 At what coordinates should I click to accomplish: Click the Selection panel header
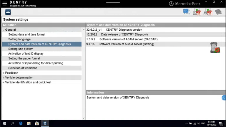click(44, 25)
